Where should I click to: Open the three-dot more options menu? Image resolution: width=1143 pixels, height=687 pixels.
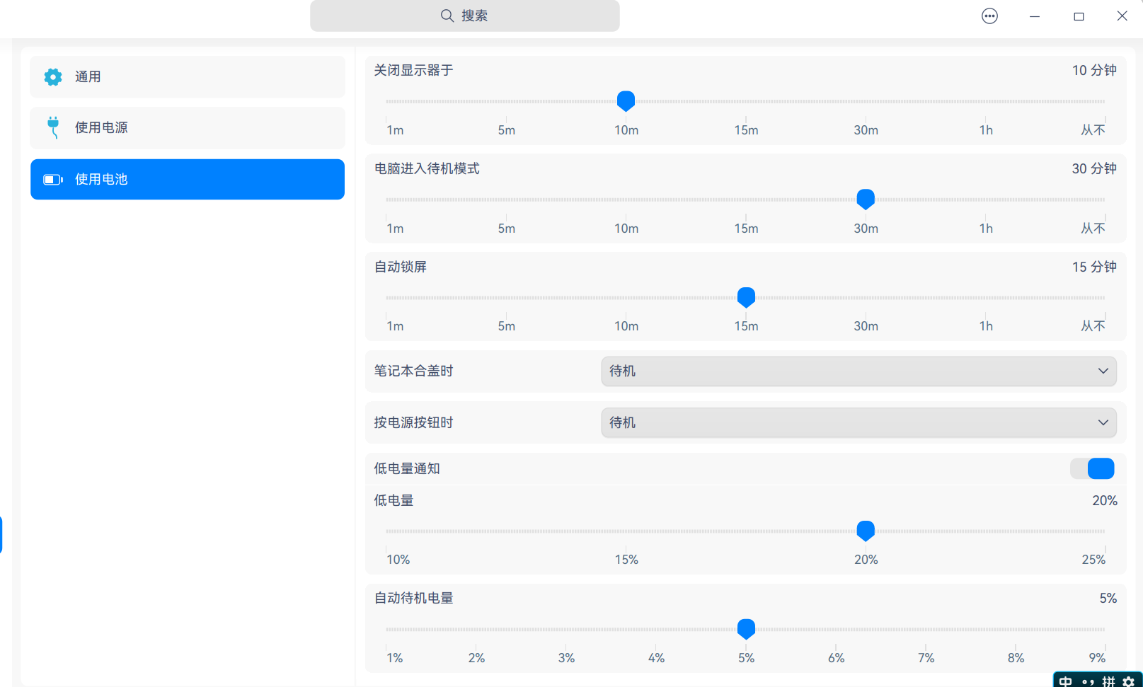[x=989, y=16]
